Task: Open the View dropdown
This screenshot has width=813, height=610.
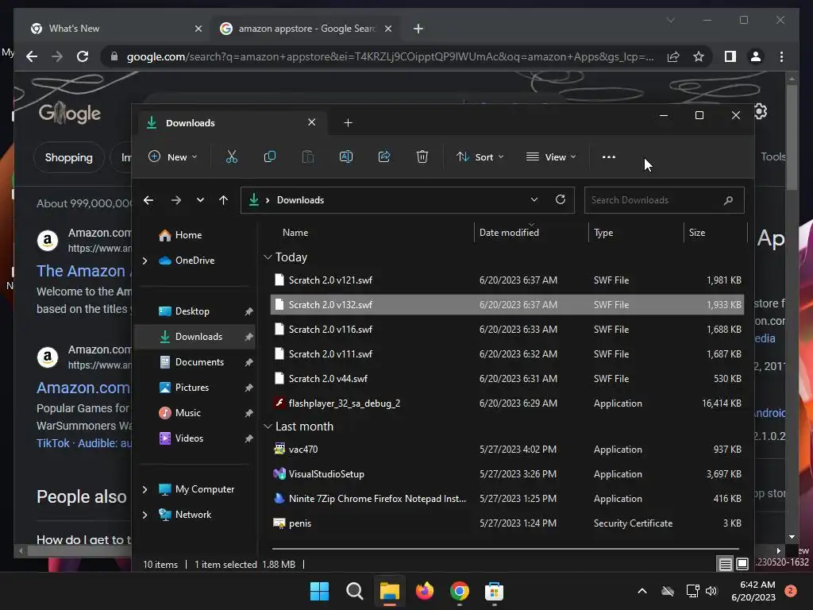Action: [551, 156]
